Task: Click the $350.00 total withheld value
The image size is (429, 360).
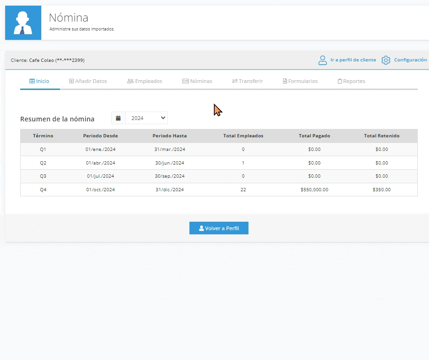Action: pos(382,189)
